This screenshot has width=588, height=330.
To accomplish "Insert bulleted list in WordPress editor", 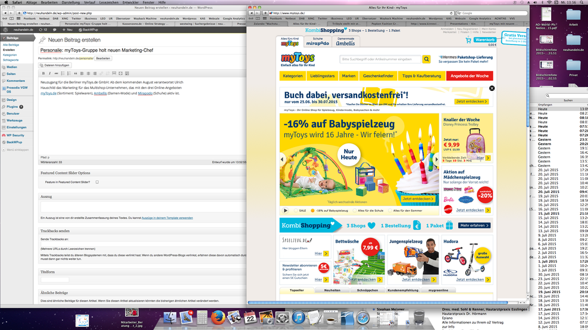I will click(x=62, y=74).
